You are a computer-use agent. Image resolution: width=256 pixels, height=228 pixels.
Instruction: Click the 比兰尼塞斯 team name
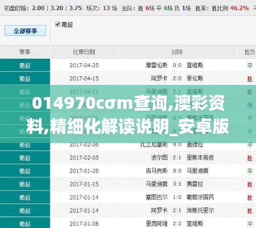(x=154, y=145)
